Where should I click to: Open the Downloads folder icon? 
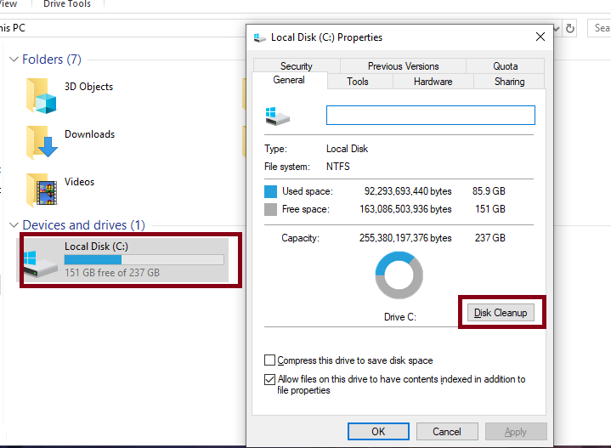42,143
